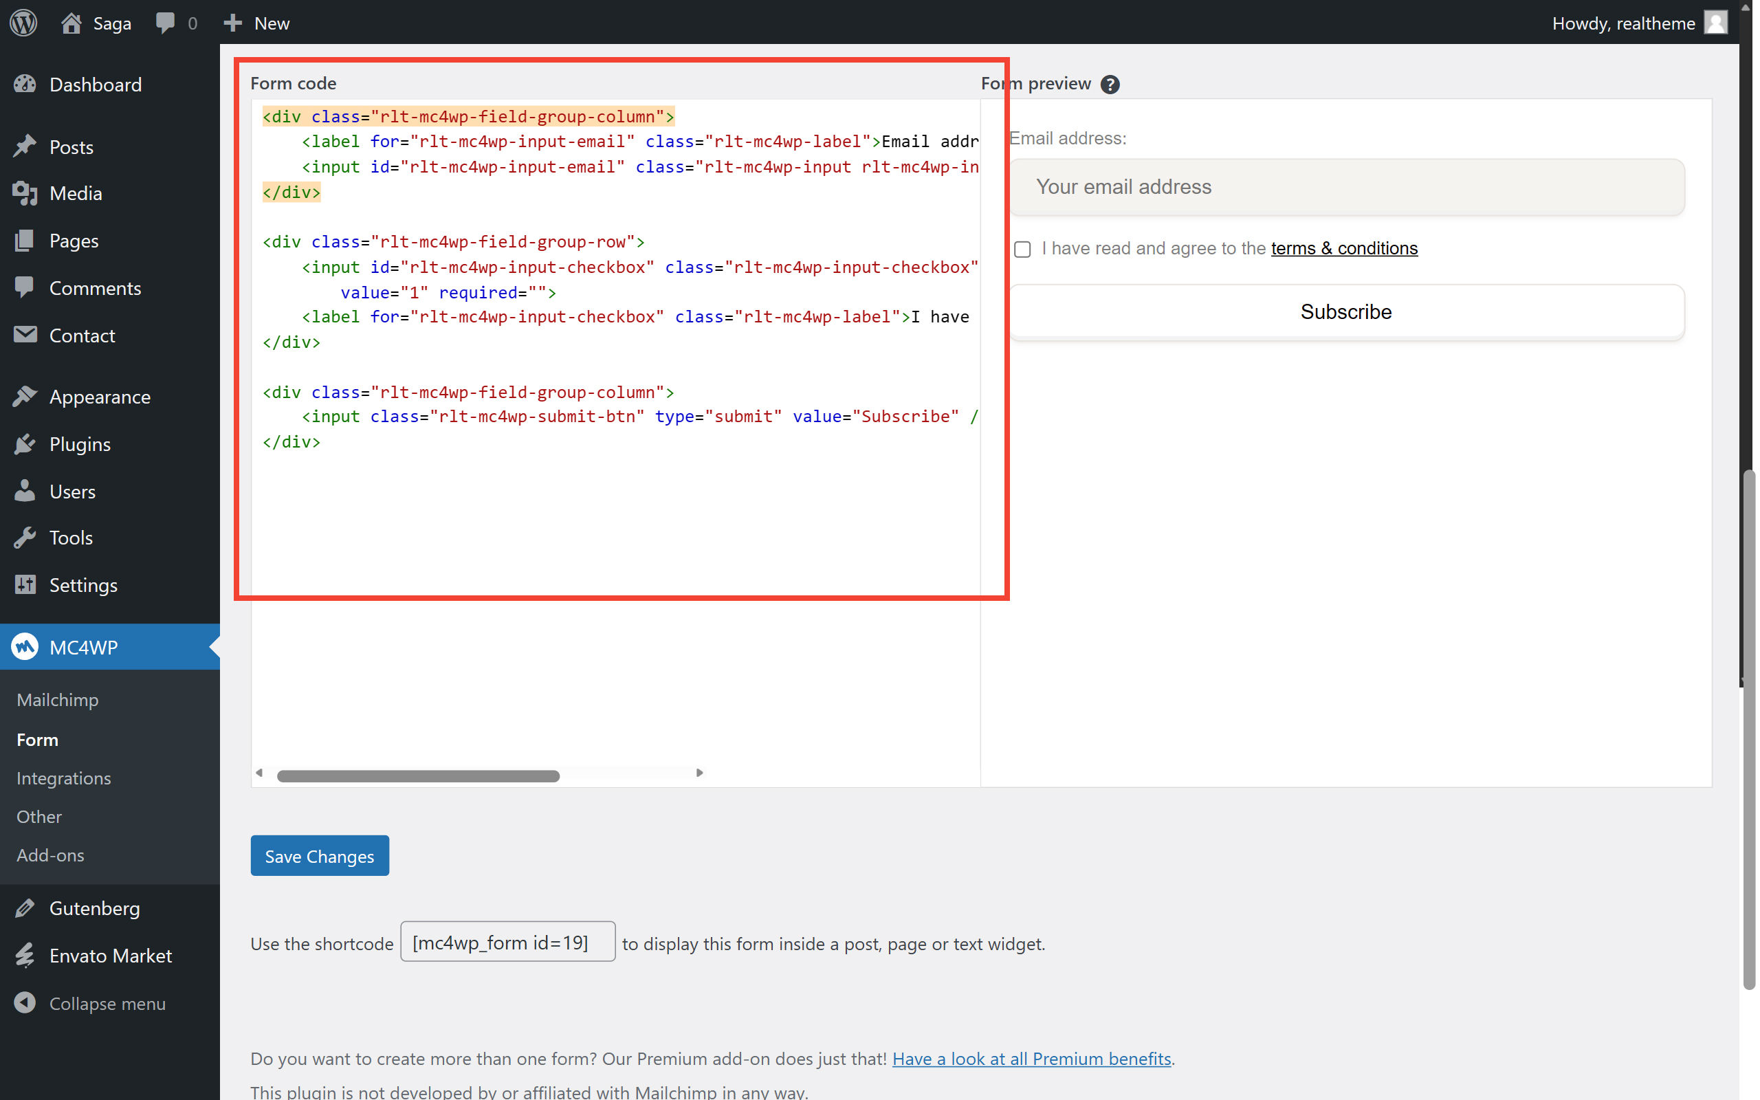This screenshot has width=1760, height=1100.
Task: Click the code editor right scroll arrow
Action: pos(700,773)
